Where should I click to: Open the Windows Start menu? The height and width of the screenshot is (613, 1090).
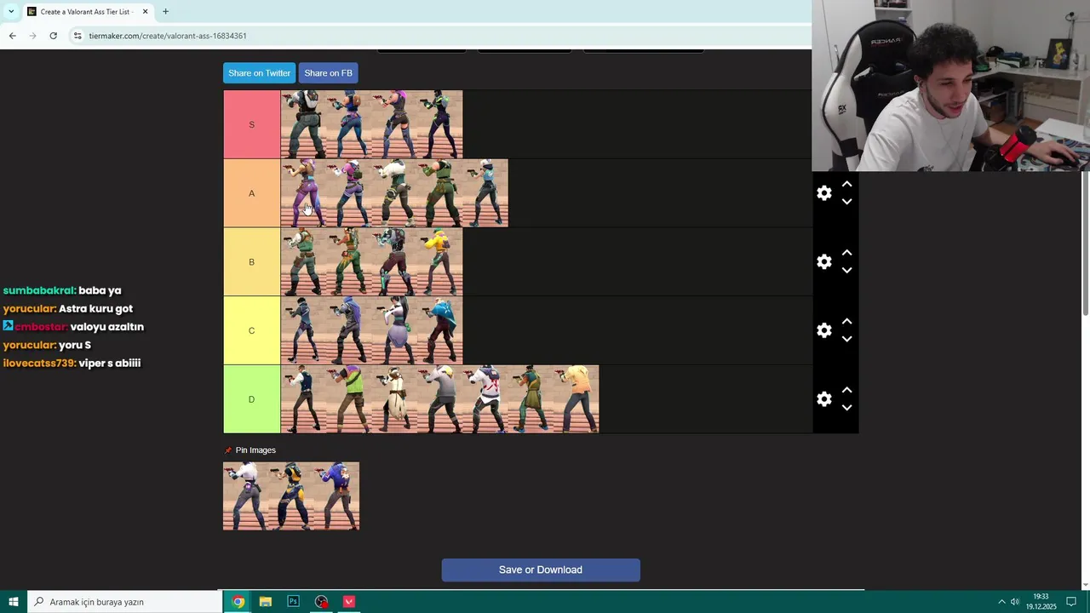[14, 602]
